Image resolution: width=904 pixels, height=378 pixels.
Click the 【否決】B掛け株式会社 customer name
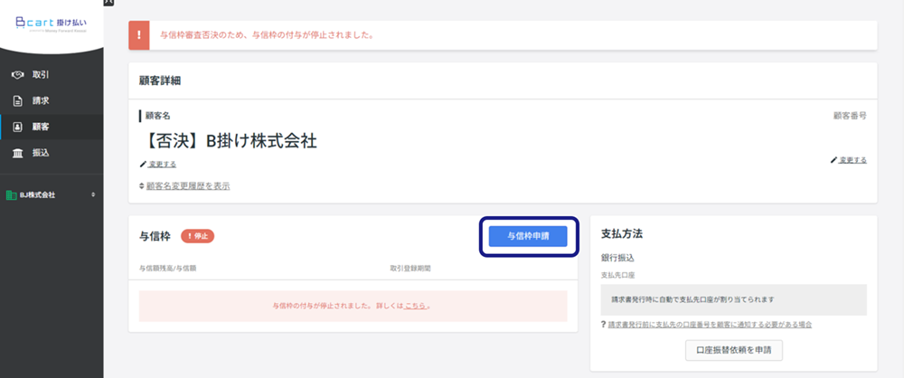click(229, 141)
